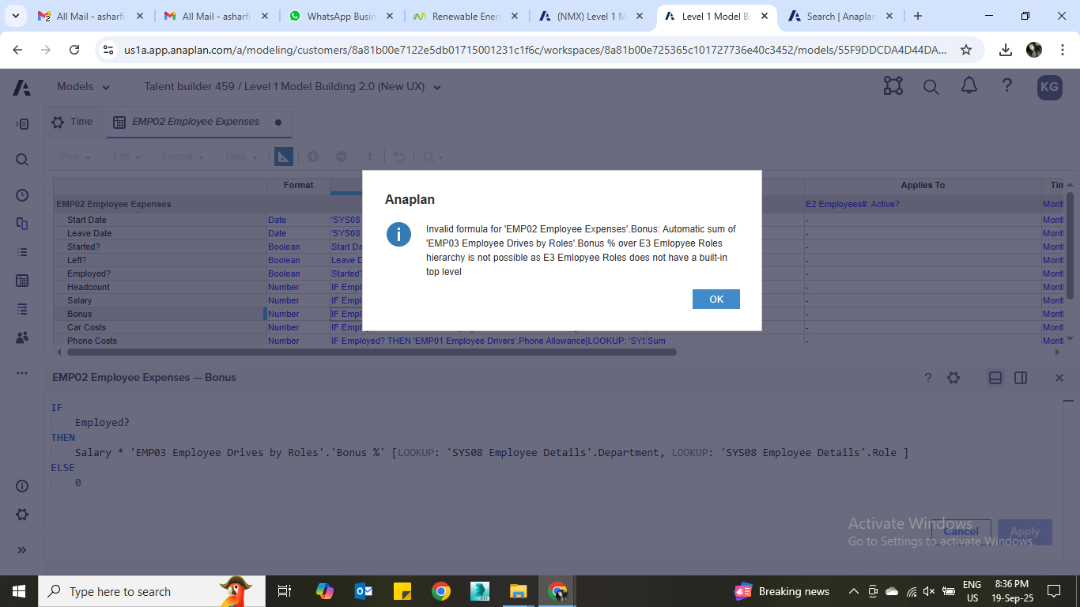The image size is (1080, 607).
Task: Close the formula editor panel
Action: click(1059, 378)
